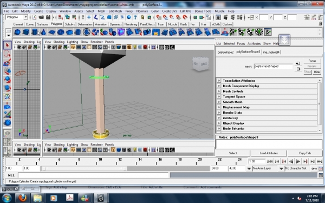The height and width of the screenshot is (203, 325).
Task: Click the input connection arrow beside mesh field
Action: (x=298, y=63)
